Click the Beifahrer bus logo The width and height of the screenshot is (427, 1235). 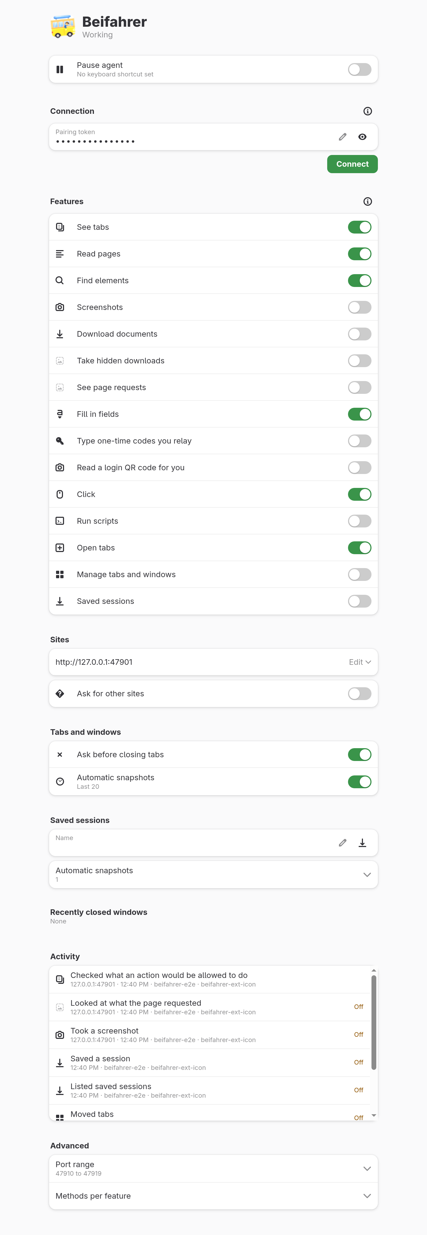click(63, 27)
